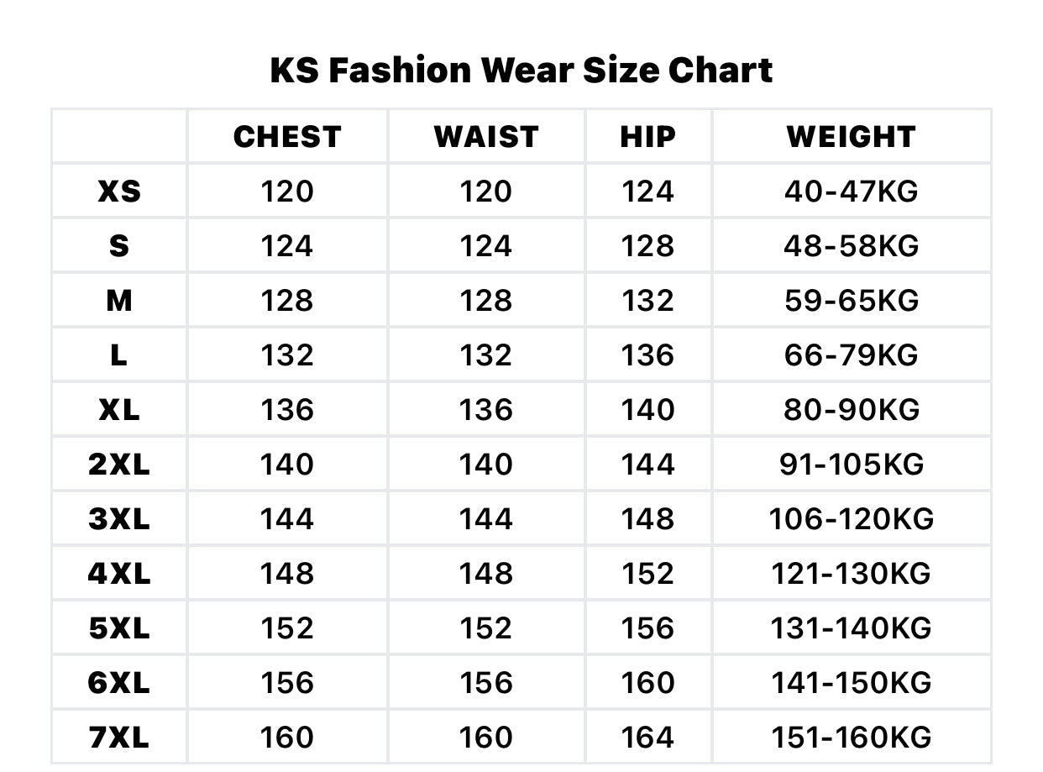Click the 2XL size row label
Image resolution: width=1043 pixels, height=772 pixels.
(119, 465)
